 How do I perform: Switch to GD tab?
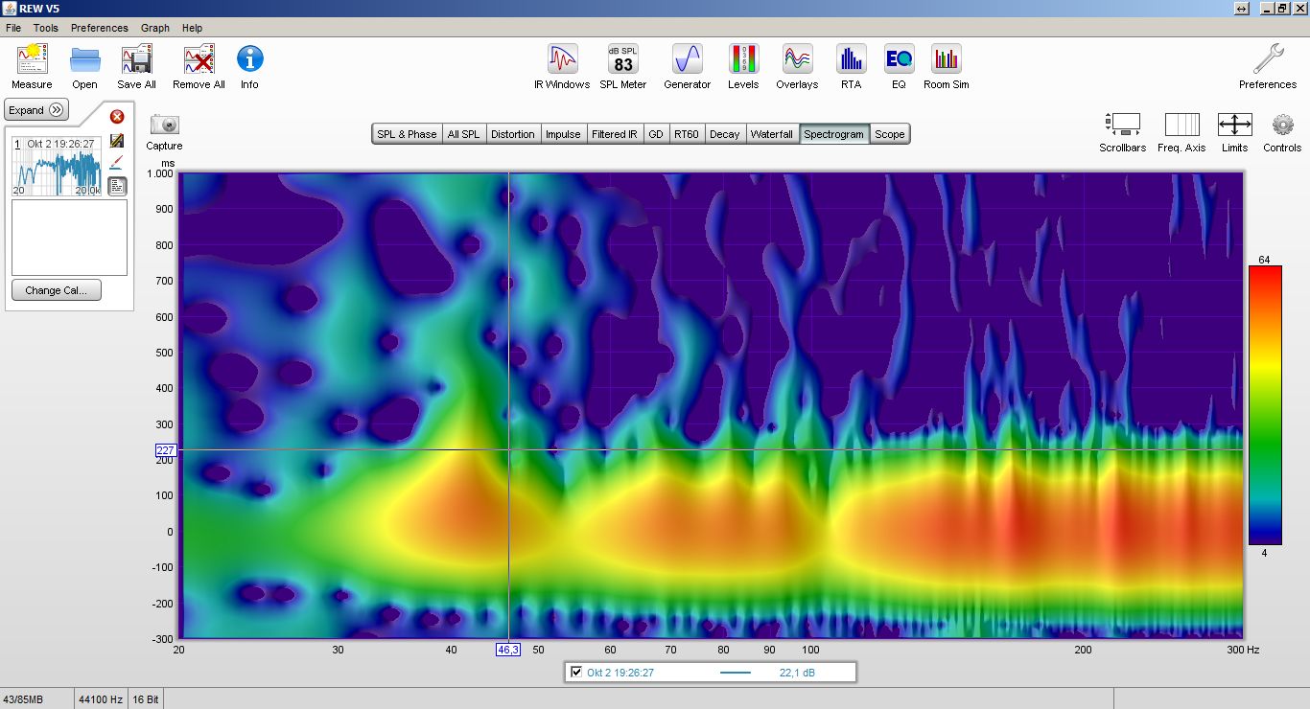click(656, 134)
